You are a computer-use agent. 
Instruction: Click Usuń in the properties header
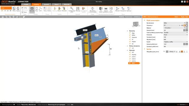tap(187, 17)
